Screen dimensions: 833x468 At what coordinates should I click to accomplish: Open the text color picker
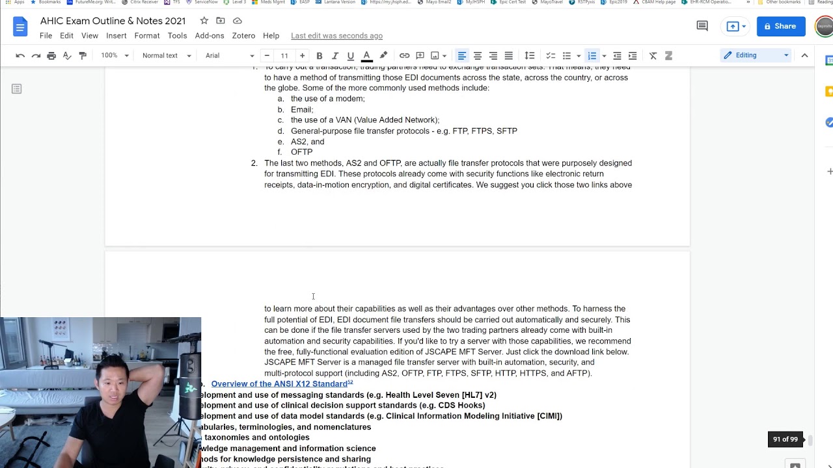pyautogui.click(x=366, y=56)
